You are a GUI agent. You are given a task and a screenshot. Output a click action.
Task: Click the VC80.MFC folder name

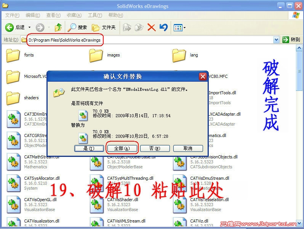(x=218, y=76)
